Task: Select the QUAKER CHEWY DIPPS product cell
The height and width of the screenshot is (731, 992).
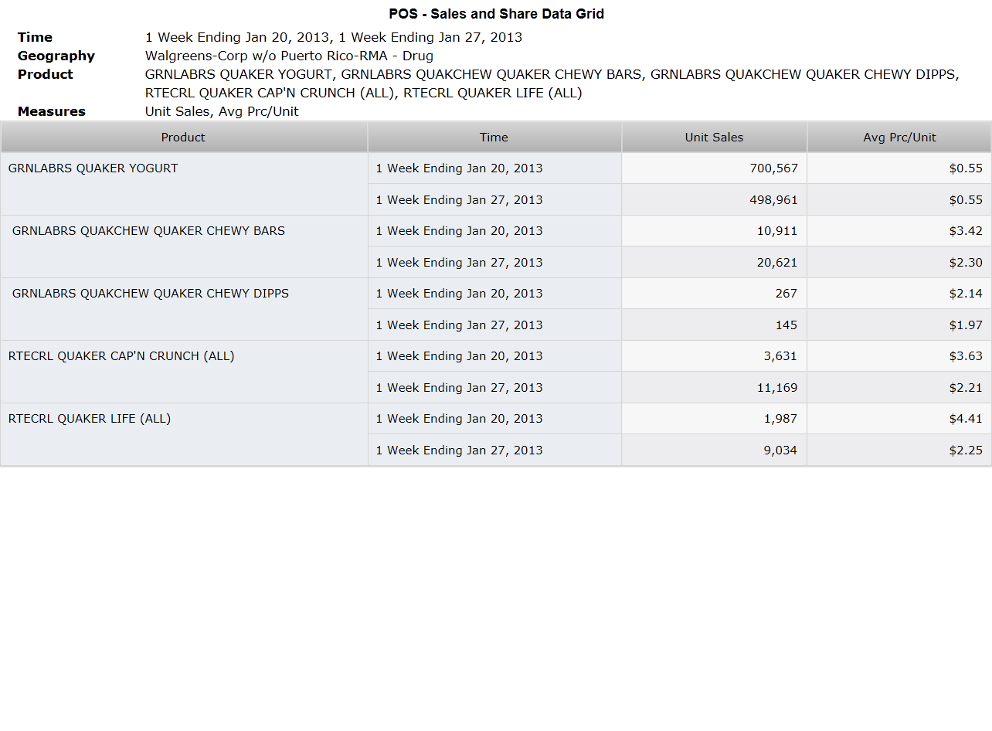Action: [x=184, y=309]
